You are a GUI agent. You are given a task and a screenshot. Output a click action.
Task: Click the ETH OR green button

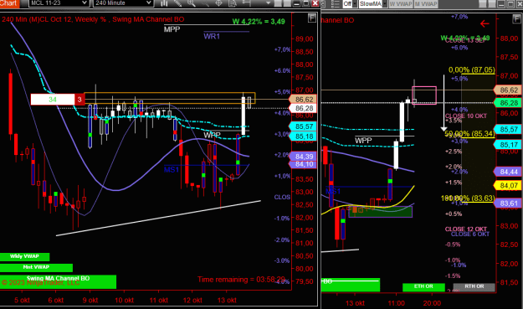click(x=423, y=286)
